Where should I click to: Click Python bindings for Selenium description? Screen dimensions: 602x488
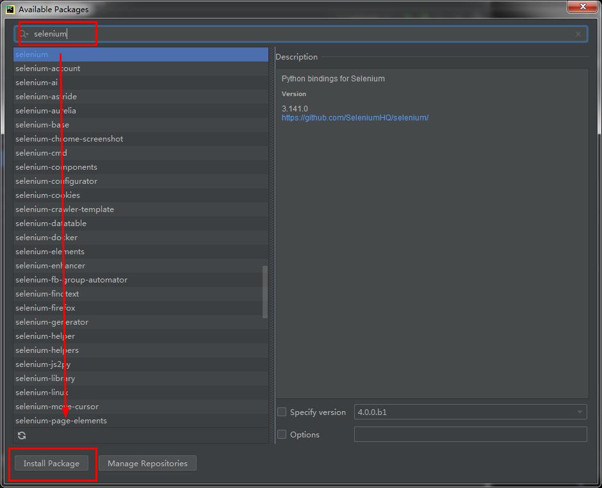(x=333, y=79)
